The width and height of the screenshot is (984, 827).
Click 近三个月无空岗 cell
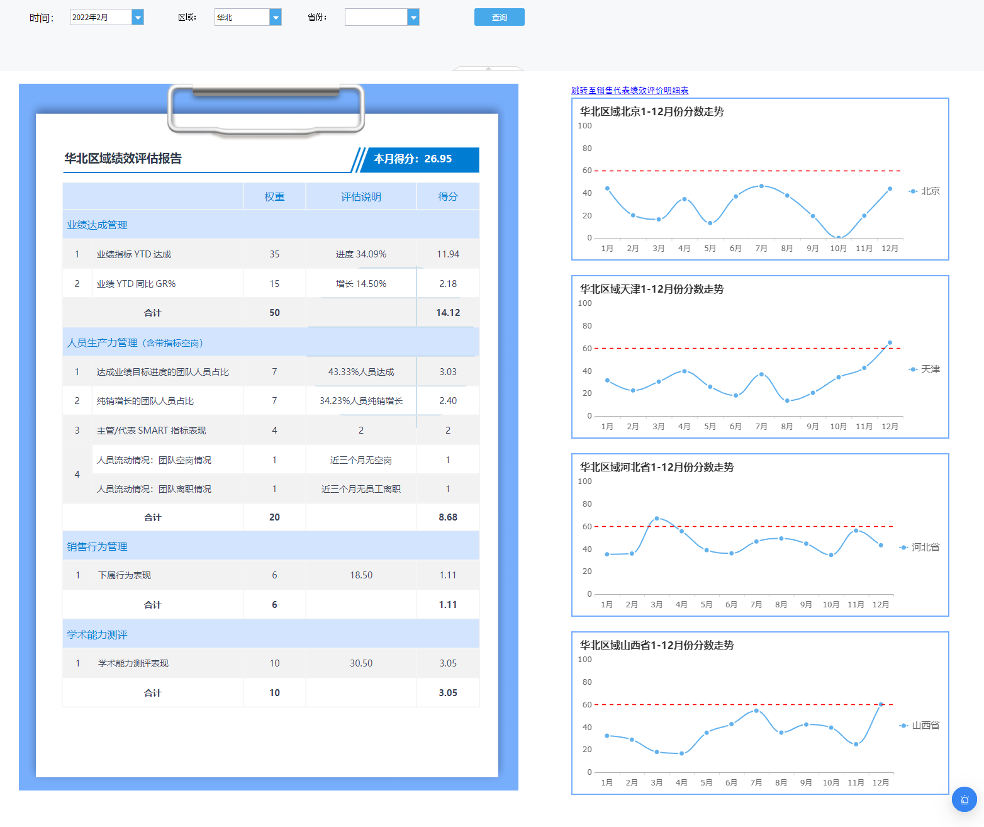click(x=361, y=460)
